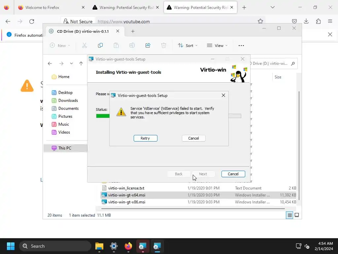The height and width of the screenshot is (254, 338).
Task: Switch to first Warning: Potential Security Risk tab
Action: pyautogui.click(x=126, y=8)
